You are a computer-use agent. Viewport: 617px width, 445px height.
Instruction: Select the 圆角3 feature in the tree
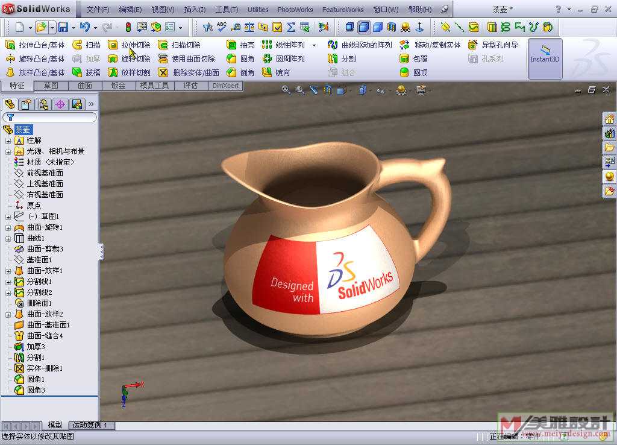coord(36,390)
